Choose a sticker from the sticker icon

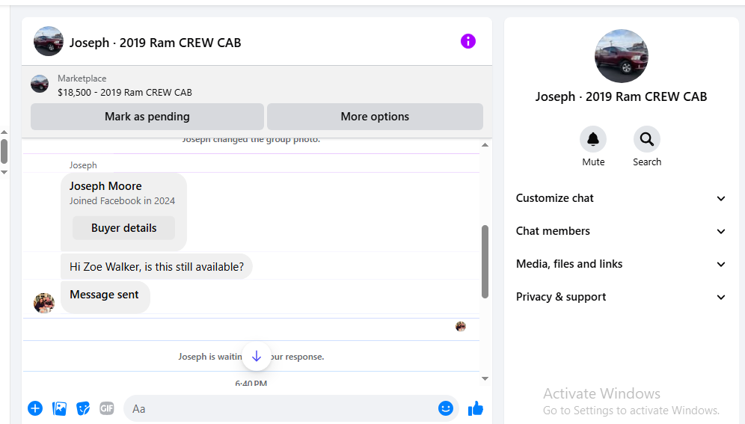point(83,408)
